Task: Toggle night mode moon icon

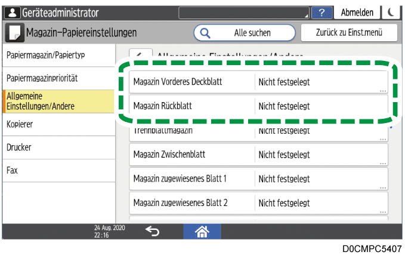Action: [391, 13]
